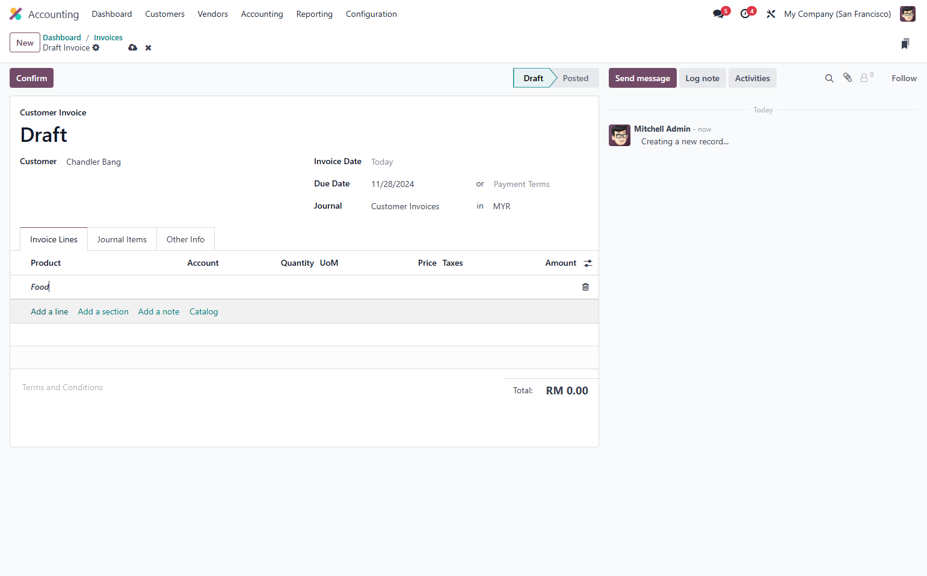Select the Invoice Lines tab
The width and height of the screenshot is (927, 576).
tap(54, 239)
